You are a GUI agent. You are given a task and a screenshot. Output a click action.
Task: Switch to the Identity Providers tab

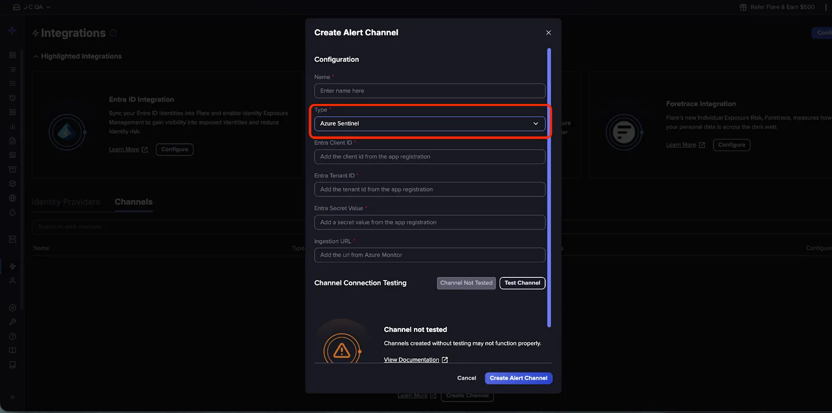(66, 202)
